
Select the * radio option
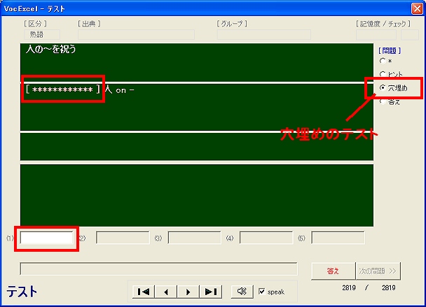click(x=383, y=61)
